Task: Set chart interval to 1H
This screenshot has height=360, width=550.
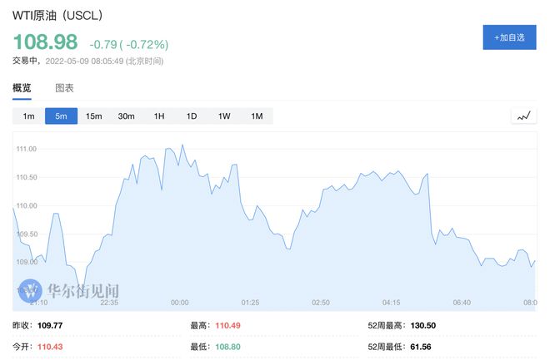Action: coord(158,116)
